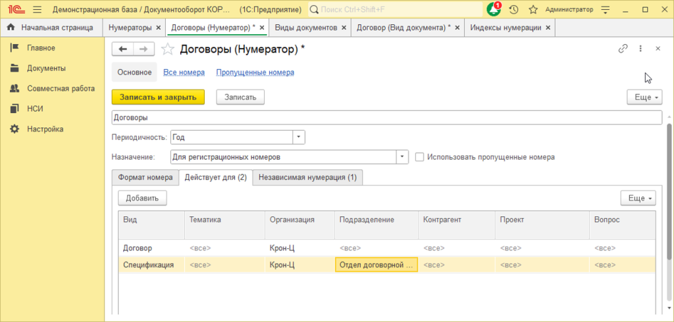Screen dimensions: 674x322
Task: Open Настройка section gear icon
Action: [14, 129]
